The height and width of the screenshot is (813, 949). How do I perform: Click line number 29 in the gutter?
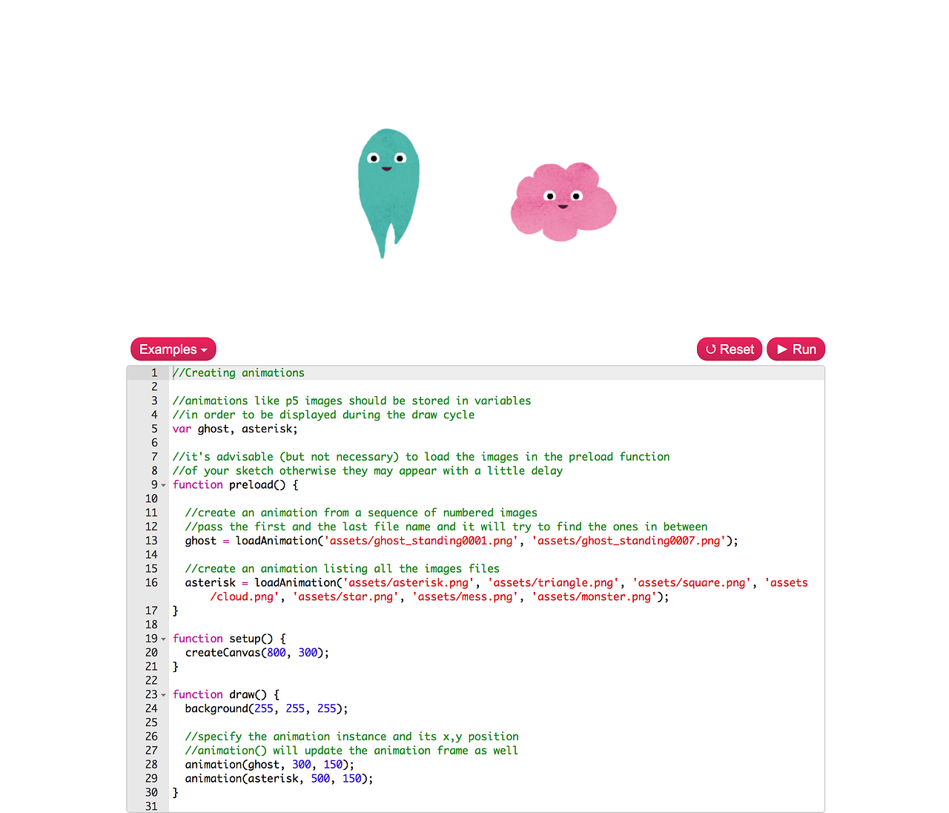click(151, 778)
